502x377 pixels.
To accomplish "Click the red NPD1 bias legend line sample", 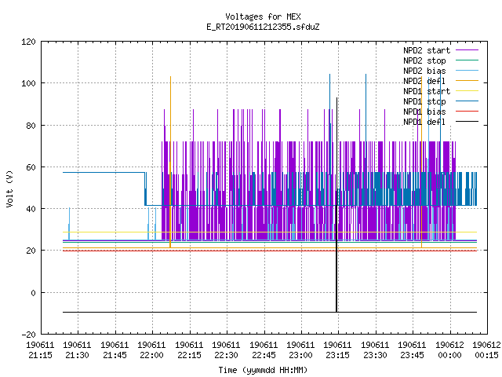I will (467, 112).
